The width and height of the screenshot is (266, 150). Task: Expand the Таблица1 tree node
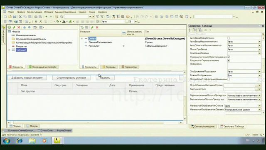tap(9, 50)
